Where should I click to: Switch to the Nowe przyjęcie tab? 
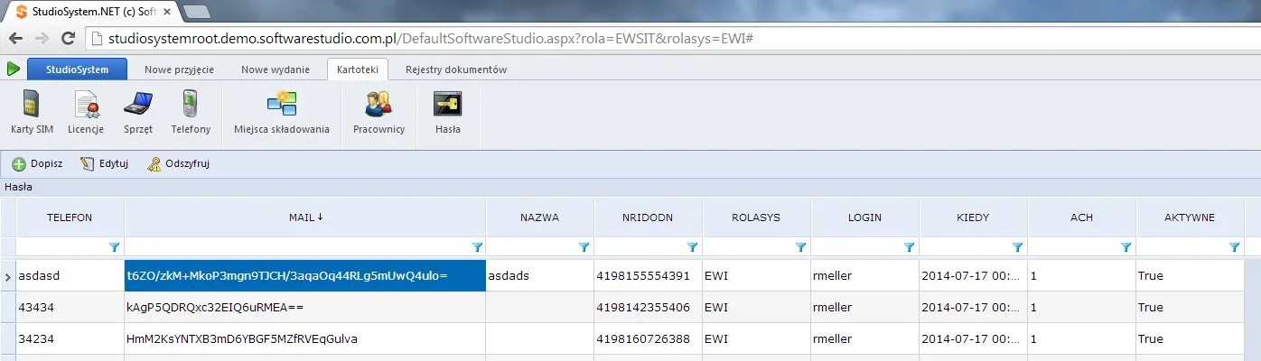[179, 69]
